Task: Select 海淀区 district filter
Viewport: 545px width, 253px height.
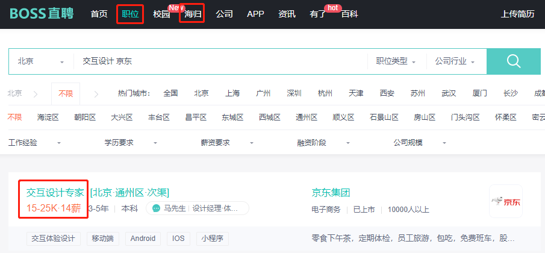Action: tap(48, 117)
